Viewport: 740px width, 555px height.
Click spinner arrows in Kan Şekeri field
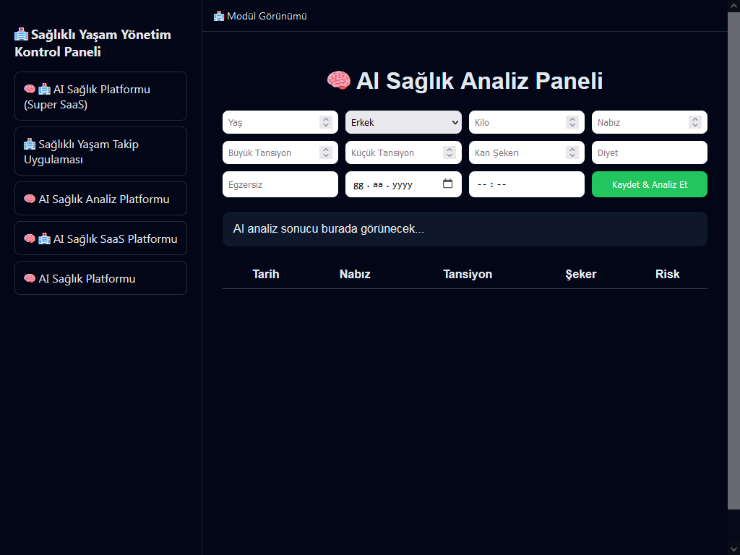(x=572, y=152)
